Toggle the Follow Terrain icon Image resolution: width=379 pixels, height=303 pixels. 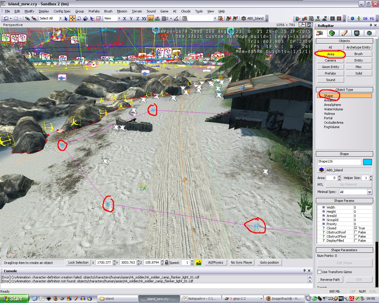[151, 18]
